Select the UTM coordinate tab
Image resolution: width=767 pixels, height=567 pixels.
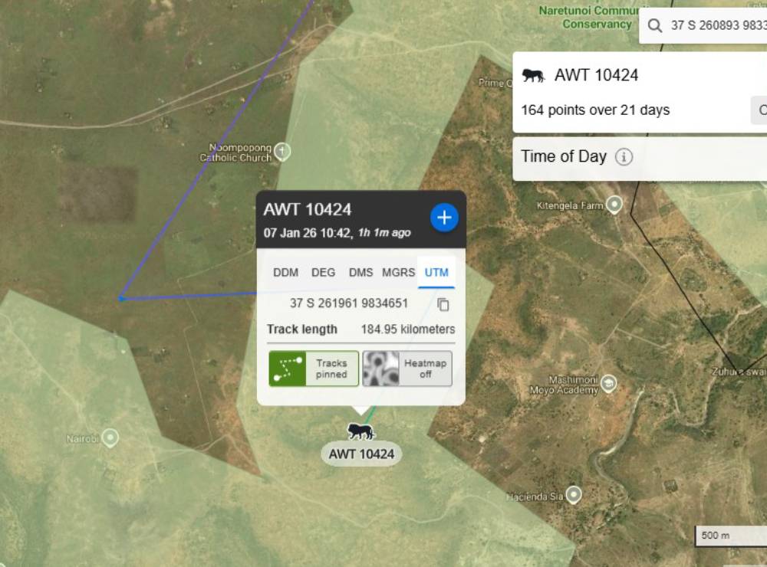pos(436,273)
